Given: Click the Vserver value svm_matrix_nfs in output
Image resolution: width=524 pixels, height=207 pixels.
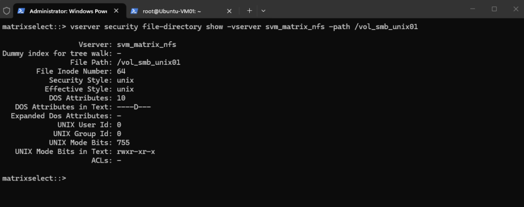Looking at the screenshot, I should coord(147,44).
